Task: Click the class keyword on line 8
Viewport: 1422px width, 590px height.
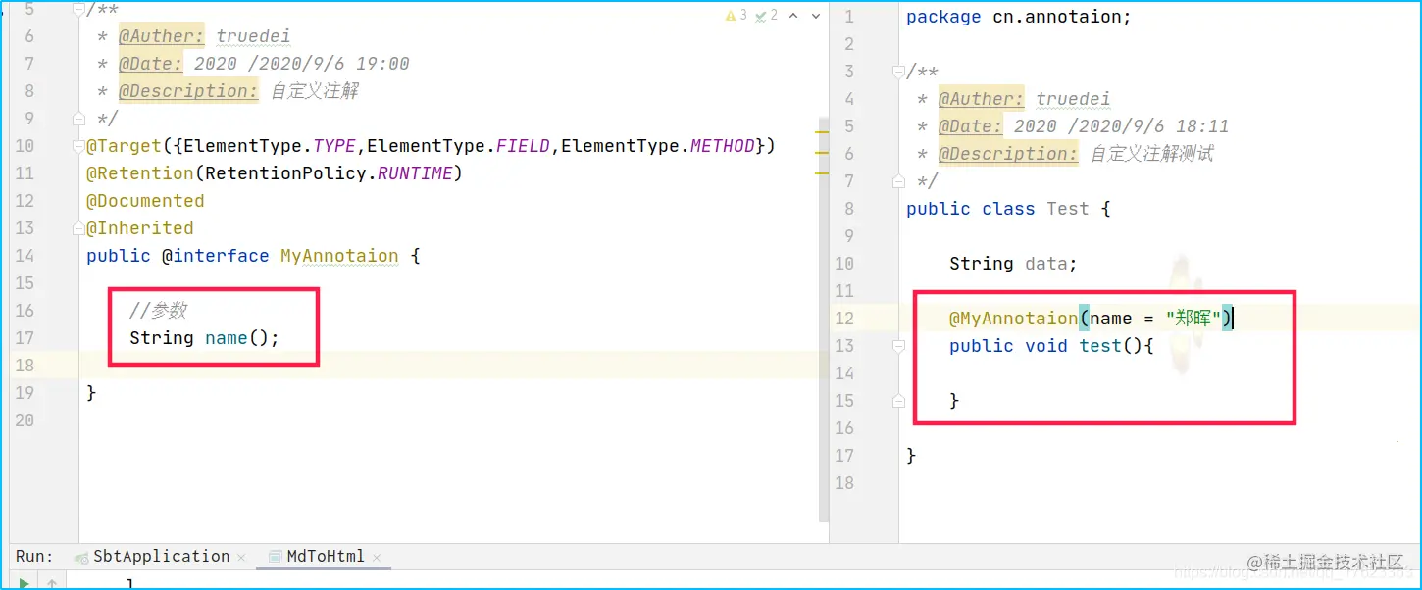Action: coord(1008,209)
